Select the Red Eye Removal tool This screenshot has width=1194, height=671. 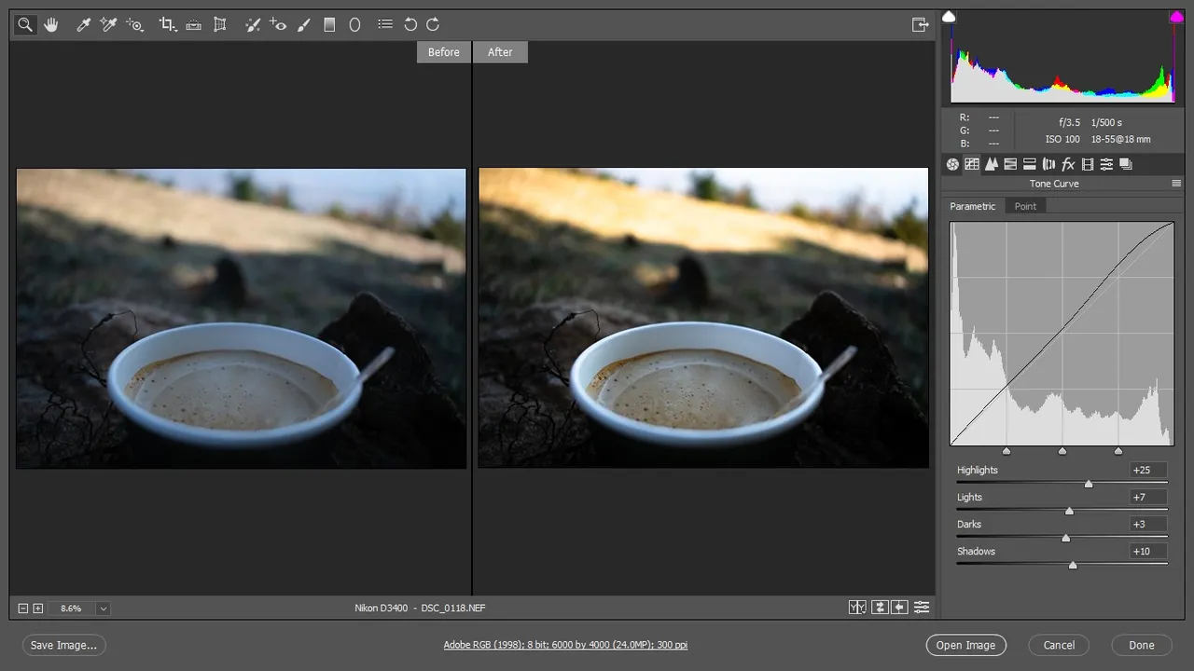278,25
